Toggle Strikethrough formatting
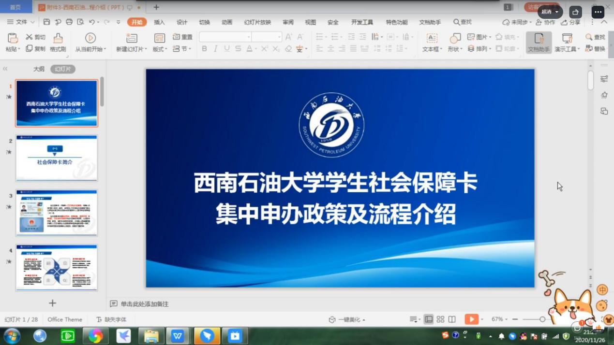 [x=238, y=48]
